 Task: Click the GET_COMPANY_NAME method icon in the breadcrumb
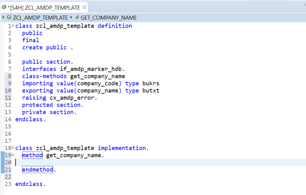pos(77,17)
